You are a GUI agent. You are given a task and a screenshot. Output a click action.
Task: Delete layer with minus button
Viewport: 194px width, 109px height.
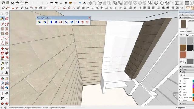(x=184, y=75)
